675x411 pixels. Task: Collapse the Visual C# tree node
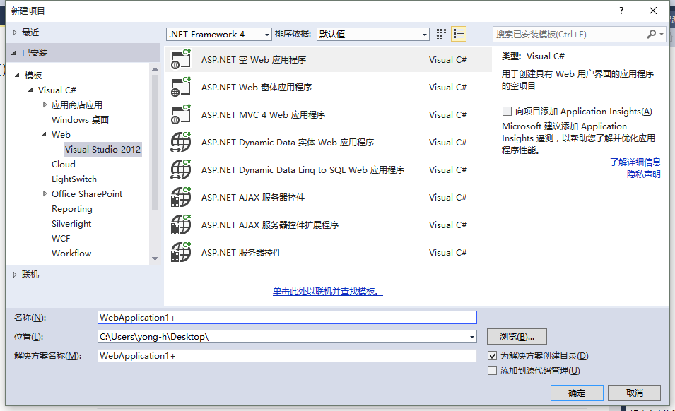point(30,90)
